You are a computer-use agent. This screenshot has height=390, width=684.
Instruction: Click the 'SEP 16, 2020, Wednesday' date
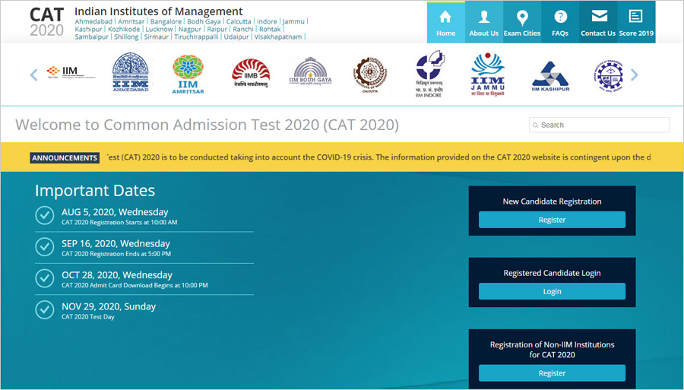click(116, 243)
